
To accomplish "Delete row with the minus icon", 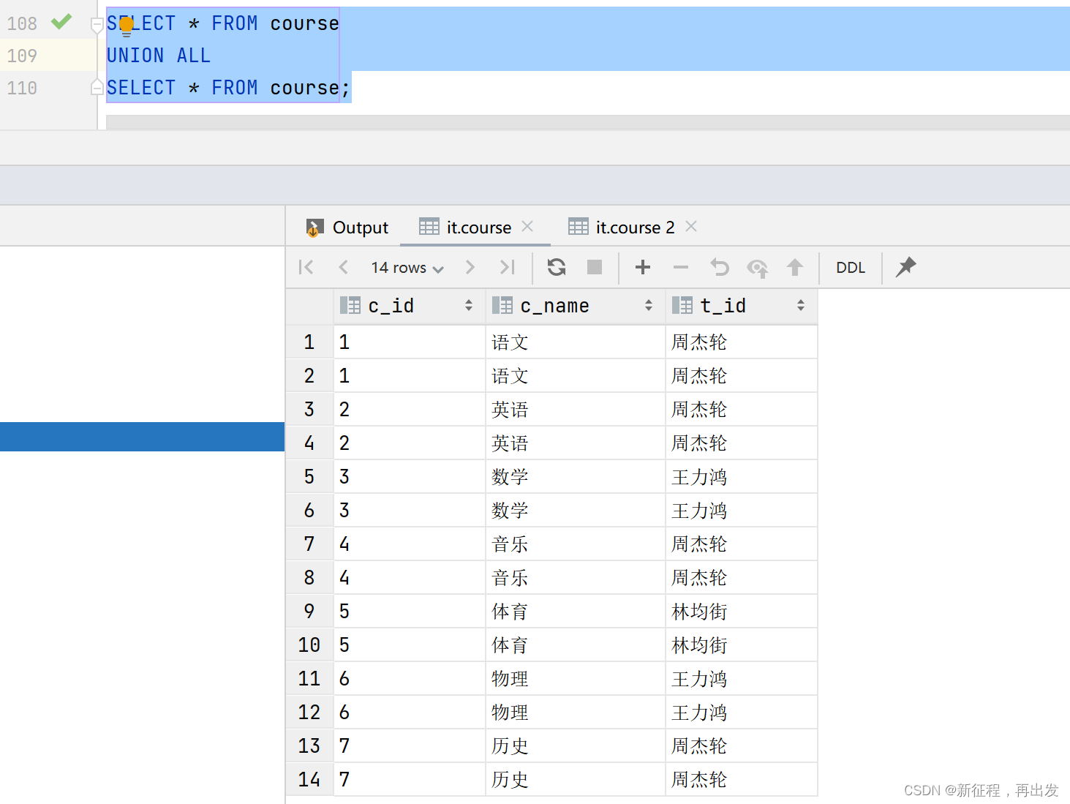I will [x=681, y=268].
